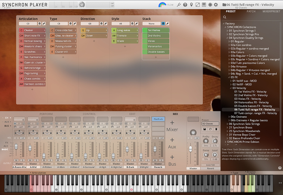Solo the A-Mid channel
Viewport: 283px width, 195px height.
(x=36, y=160)
